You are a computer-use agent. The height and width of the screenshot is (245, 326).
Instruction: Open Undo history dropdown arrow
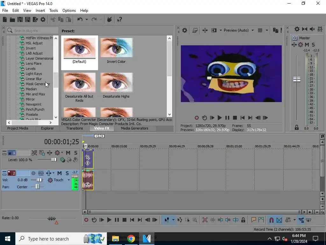(x=87, y=19)
